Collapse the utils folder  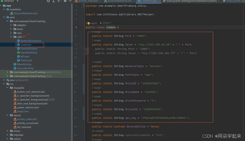(11, 37)
